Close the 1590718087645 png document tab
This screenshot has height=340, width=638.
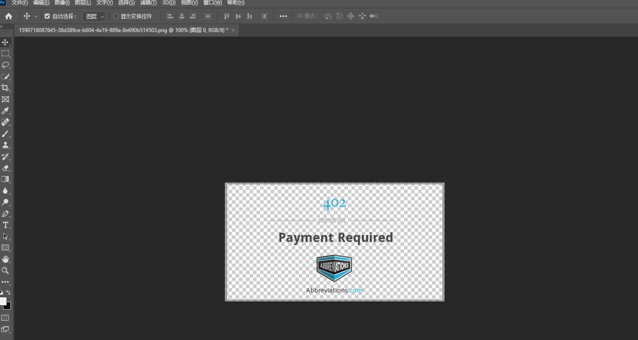233,30
